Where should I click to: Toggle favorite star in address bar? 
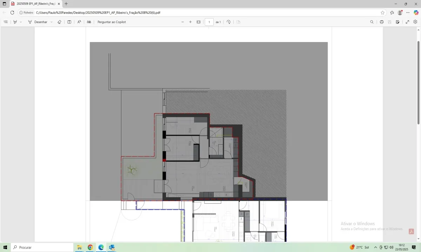[x=382, y=13]
